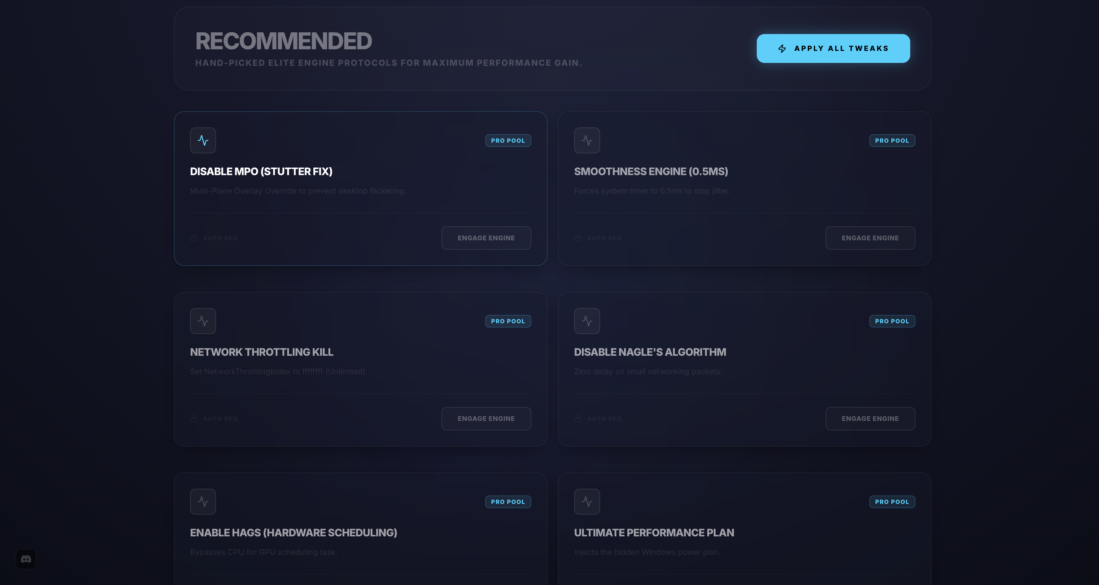Click the PRO POOL badge on Disable Nagle's Algorithm card

pyautogui.click(x=892, y=321)
